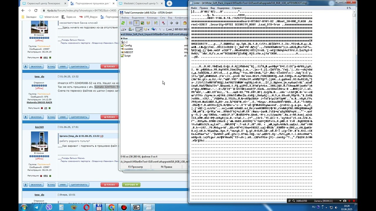Open the UFPI_Форум bookmark
Viewport: 376px width, 211px height.
click(x=88, y=17)
